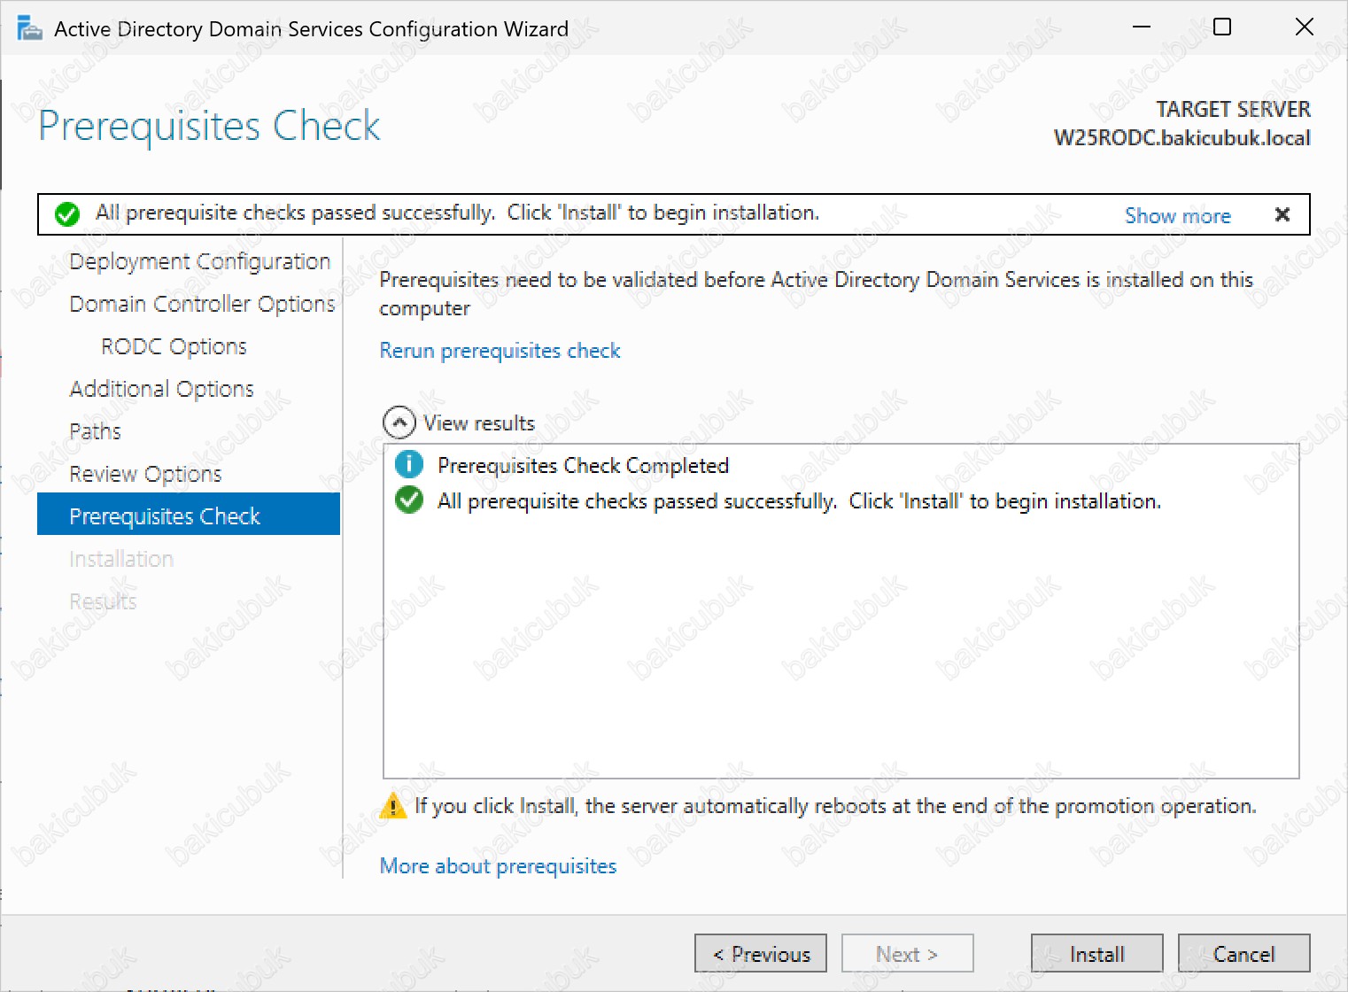Open Additional Options step
The height and width of the screenshot is (992, 1348).
[161, 389]
